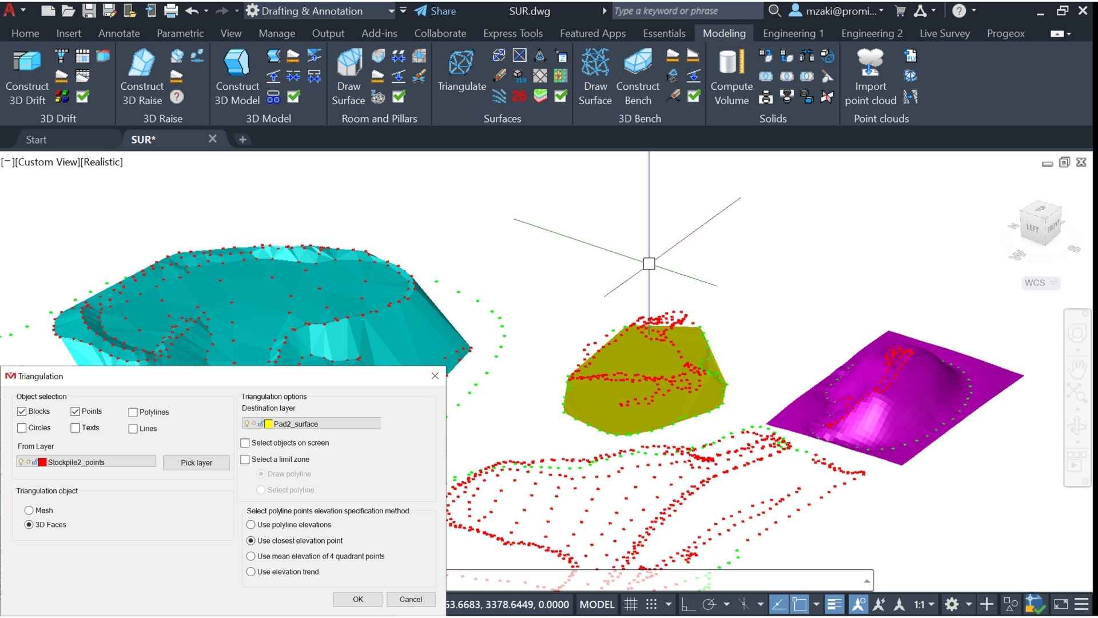Click the Pick layer button
The height and width of the screenshot is (618, 1098).
[196, 462]
